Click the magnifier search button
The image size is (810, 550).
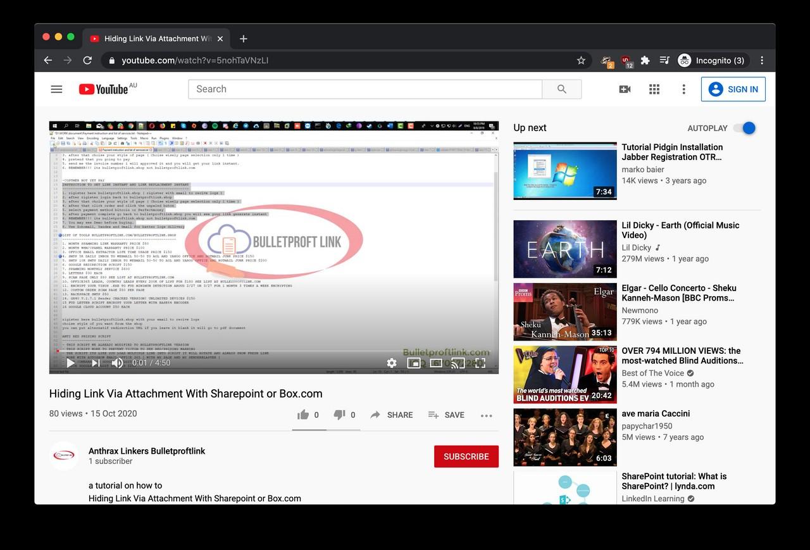pos(561,89)
